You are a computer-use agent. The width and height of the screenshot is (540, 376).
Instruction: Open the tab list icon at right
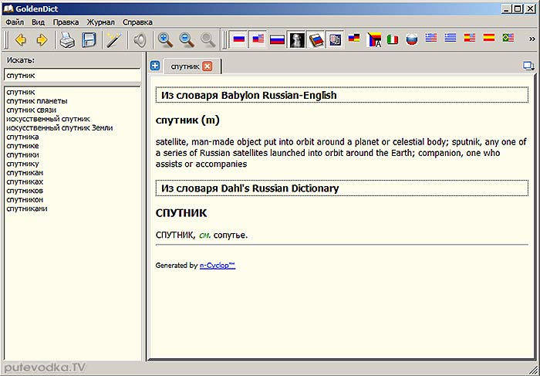[x=528, y=66]
